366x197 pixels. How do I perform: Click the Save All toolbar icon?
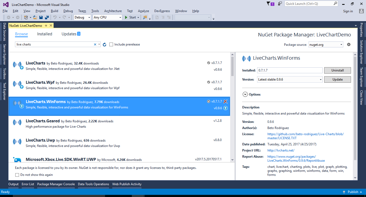[x=47, y=17]
